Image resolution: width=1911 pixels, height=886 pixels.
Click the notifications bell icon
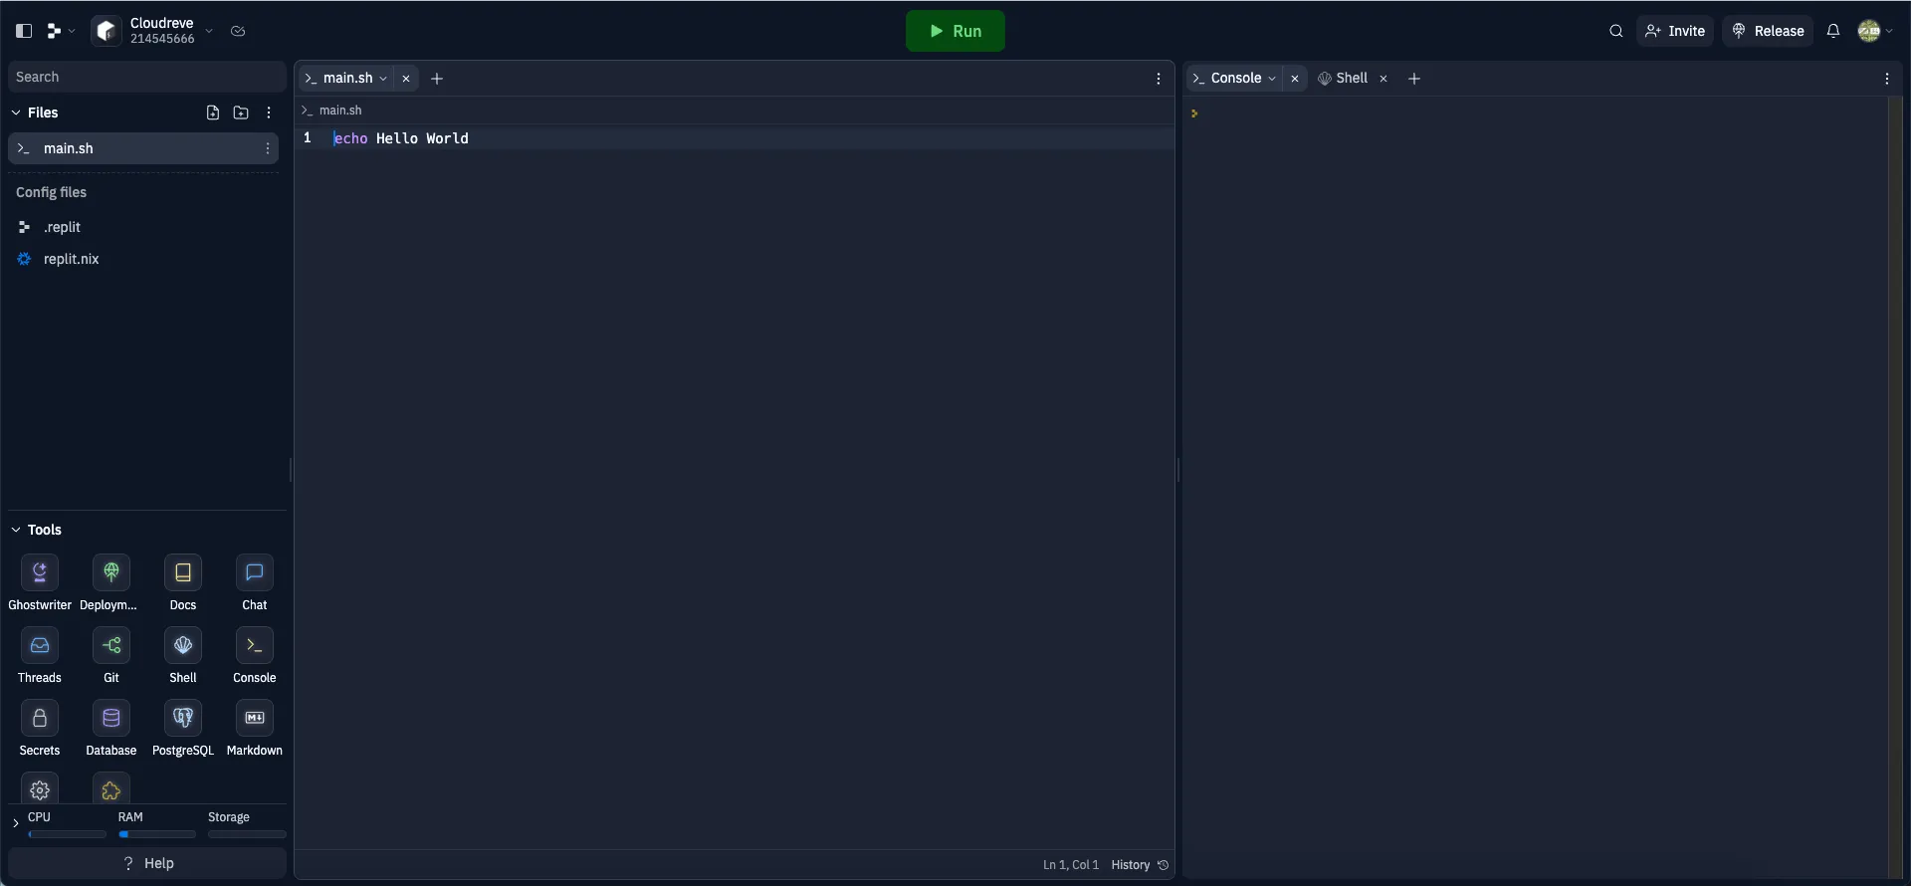tap(1832, 31)
